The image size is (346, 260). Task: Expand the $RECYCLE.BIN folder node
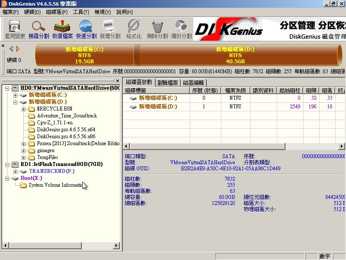pos(23,109)
